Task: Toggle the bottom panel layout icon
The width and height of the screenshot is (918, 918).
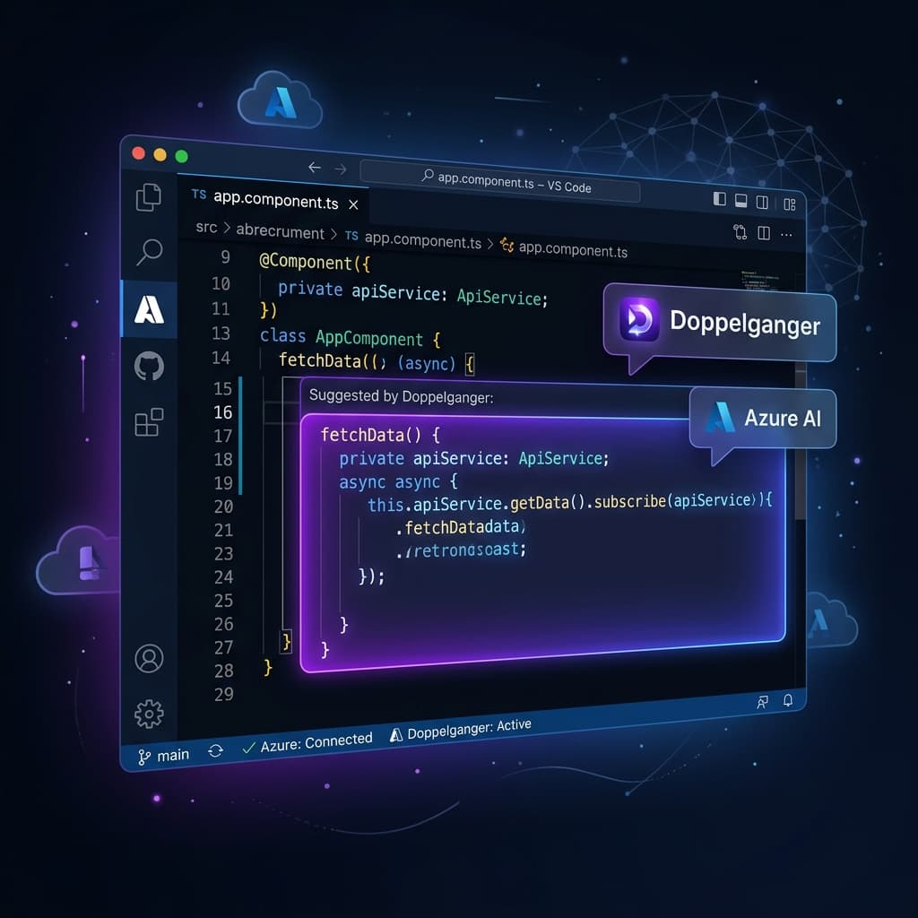Action: pos(740,201)
